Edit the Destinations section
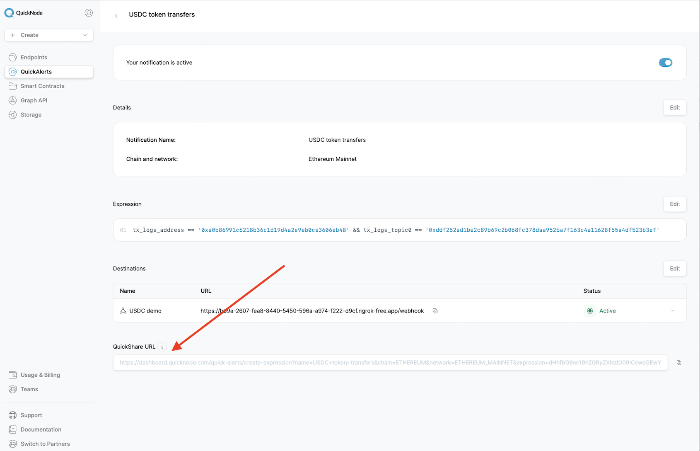 tap(675, 269)
